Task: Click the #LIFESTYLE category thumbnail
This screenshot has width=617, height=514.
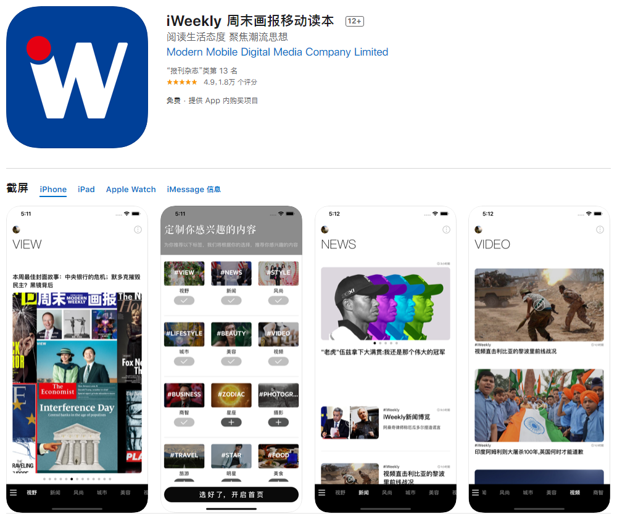Action: pos(184,334)
